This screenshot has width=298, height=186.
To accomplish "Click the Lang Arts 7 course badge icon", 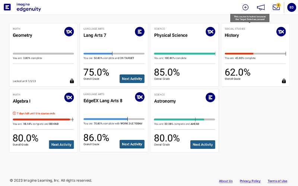I will [139, 32].
